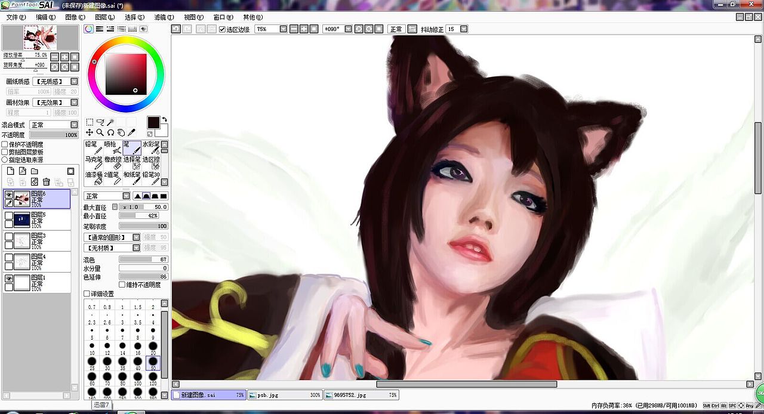Viewport: 764px width, 414px height.
Task: Open the 通常的圆形 brush shape dropdown
Action: (137, 237)
